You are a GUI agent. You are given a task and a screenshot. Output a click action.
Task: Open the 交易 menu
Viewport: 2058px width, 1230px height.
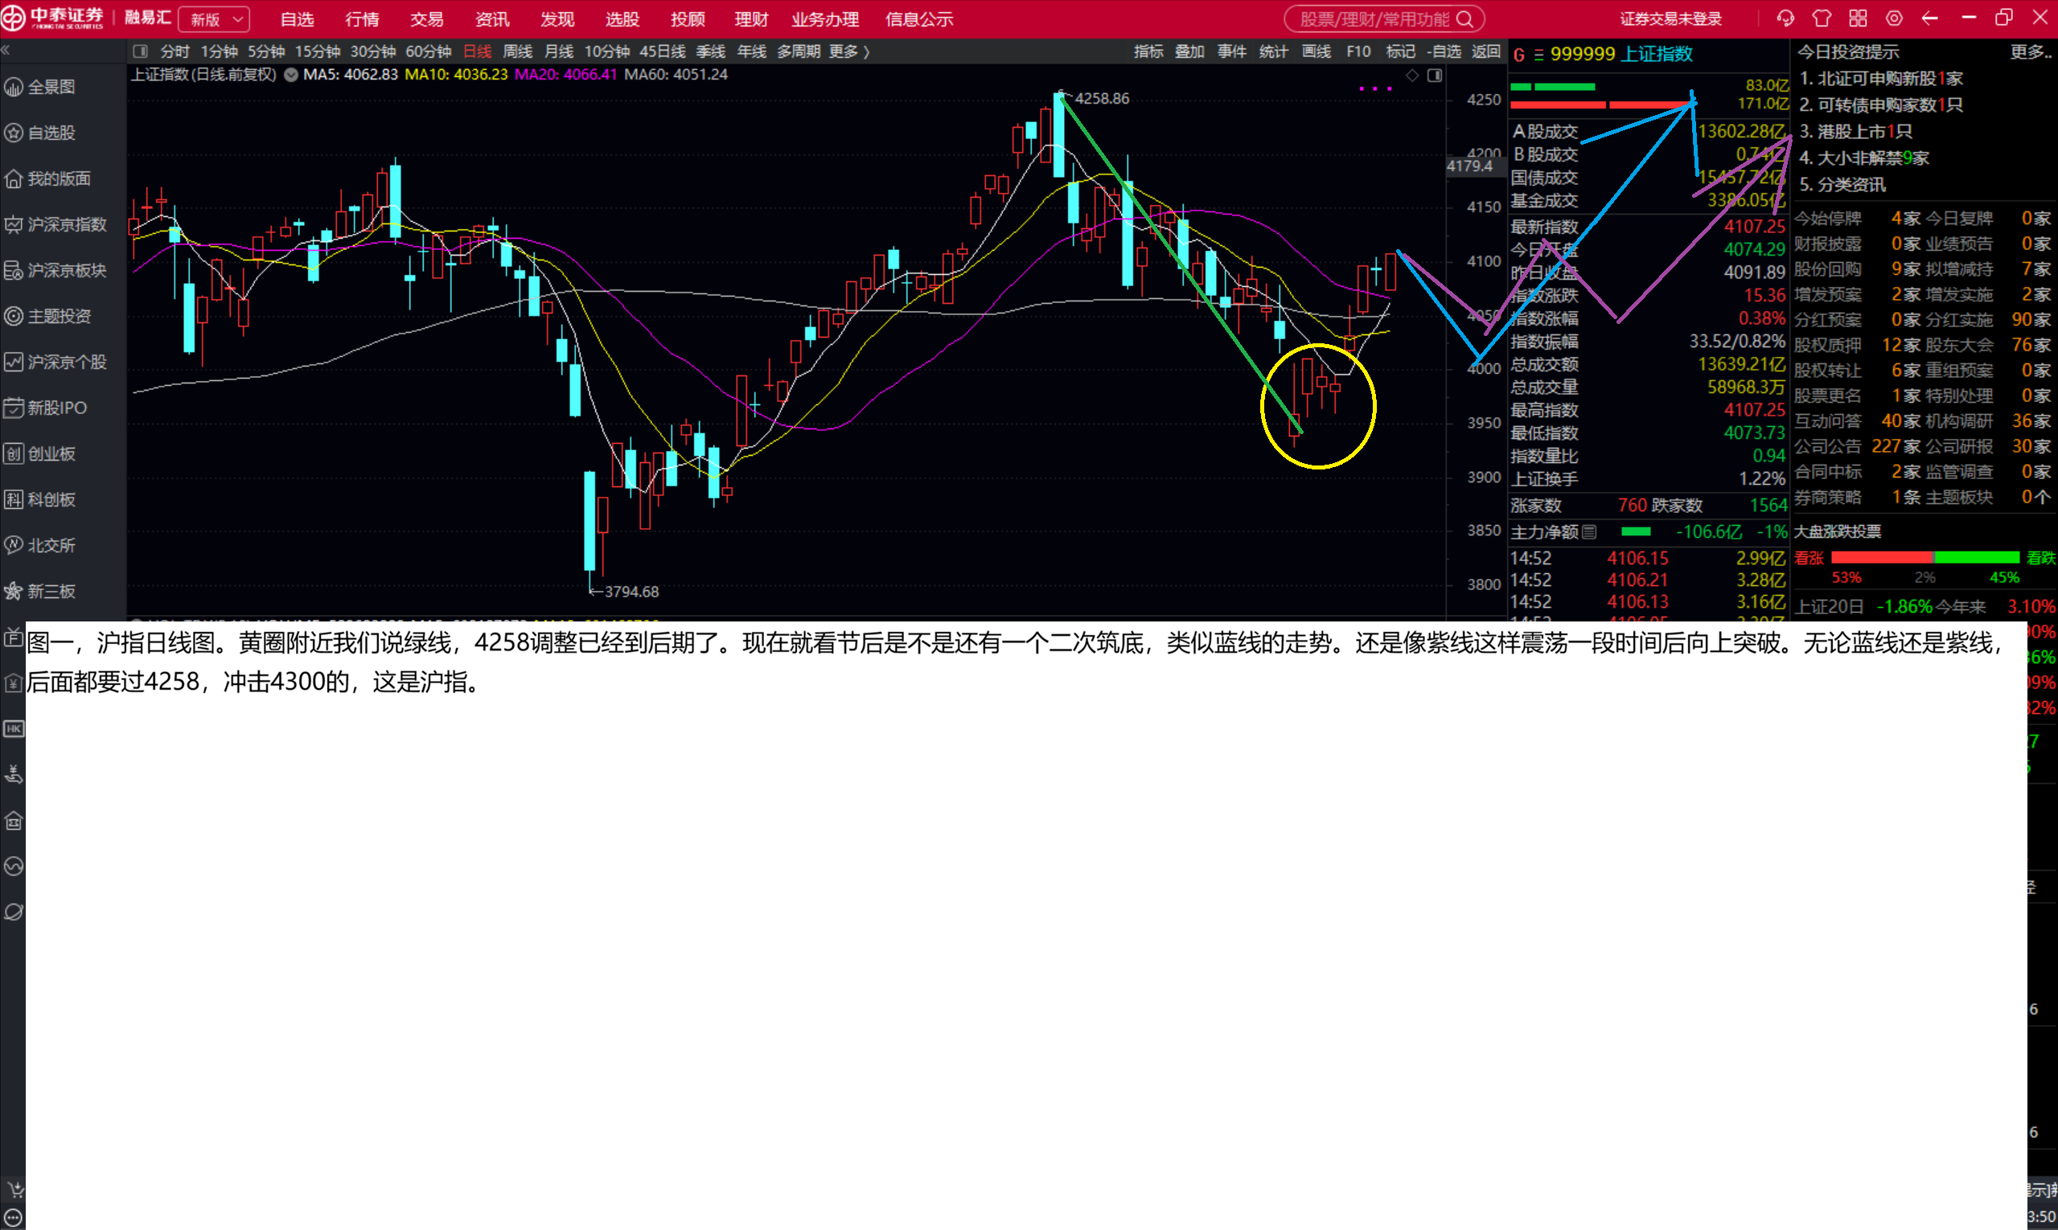pyautogui.click(x=426, y=19)
